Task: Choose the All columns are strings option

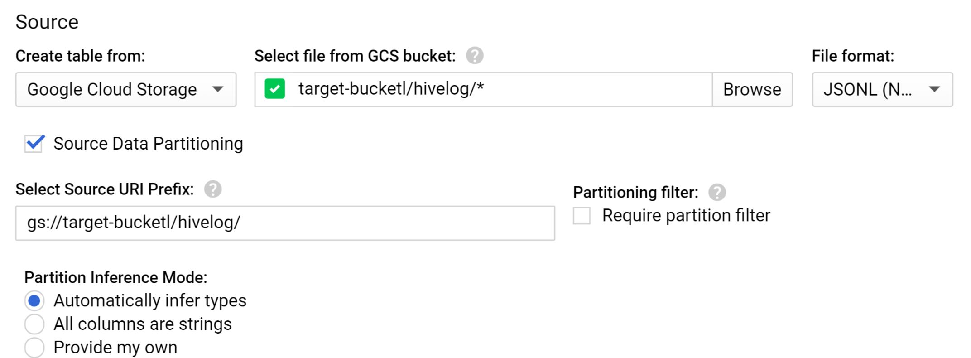Action: tap(34, 324)
